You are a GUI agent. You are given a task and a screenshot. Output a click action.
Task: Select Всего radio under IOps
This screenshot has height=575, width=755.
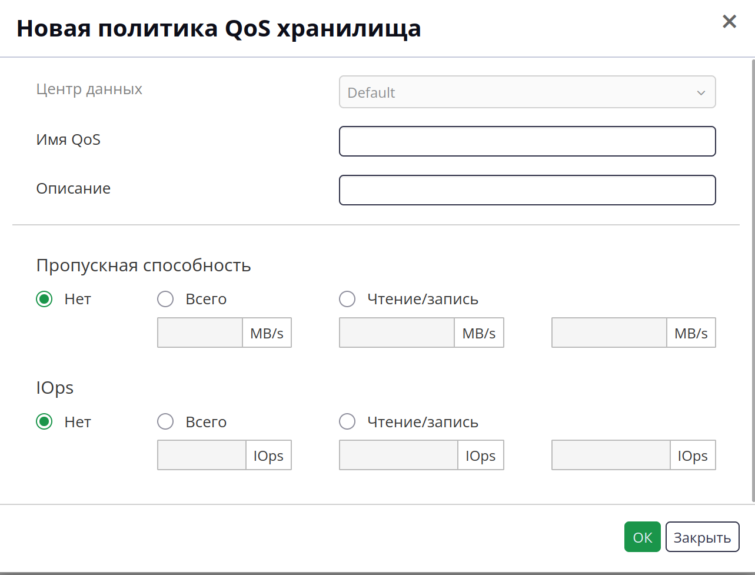coord(165,422)
